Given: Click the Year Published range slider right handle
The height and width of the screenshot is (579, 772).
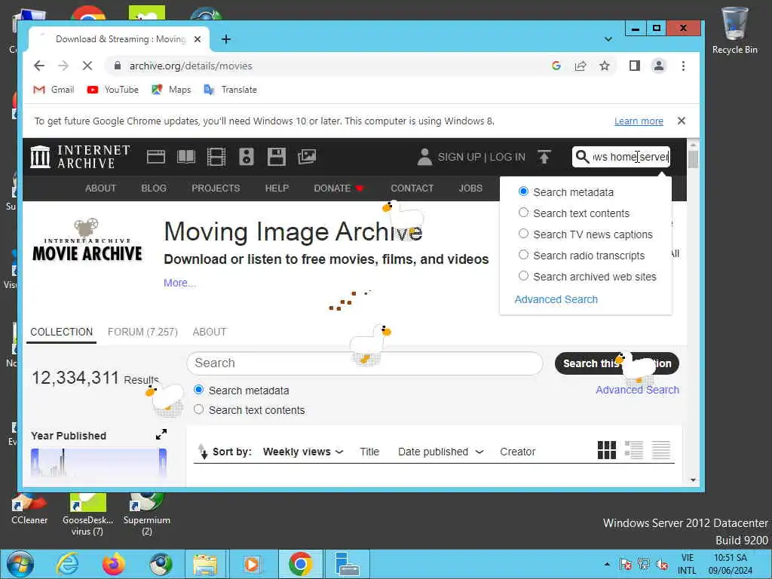Looking at the screenshot, I should 163,462.
